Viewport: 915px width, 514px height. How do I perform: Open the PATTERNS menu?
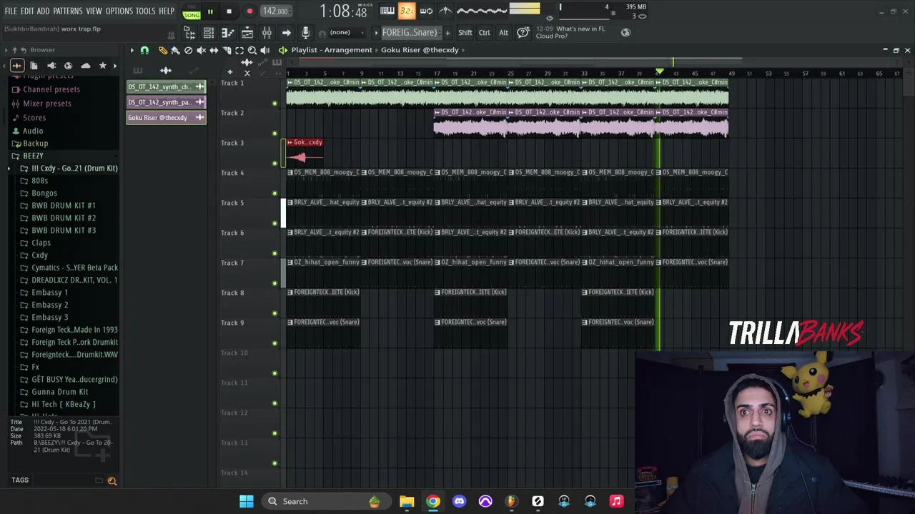68,11
